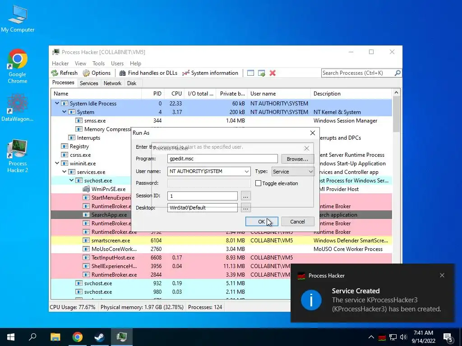Open the Help menu
The width and height of the screenshot is (462, 346).
click(135, 63)
